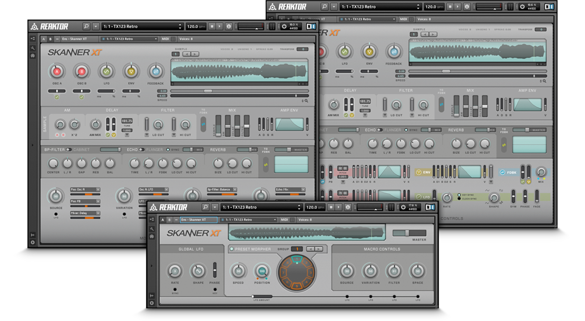Image resolution: width=585 pixels, height=321 pixels.
Task: Expand the side pane arrow in front window
Action: (x=151, y=266)
